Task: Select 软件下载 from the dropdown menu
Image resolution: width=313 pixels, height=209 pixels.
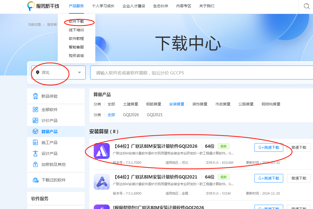Action: pos(76,21)
